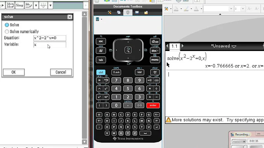Viewport: 264px width, 148px height.
Task: Click the text color A swatch
Action: (196, 9)
